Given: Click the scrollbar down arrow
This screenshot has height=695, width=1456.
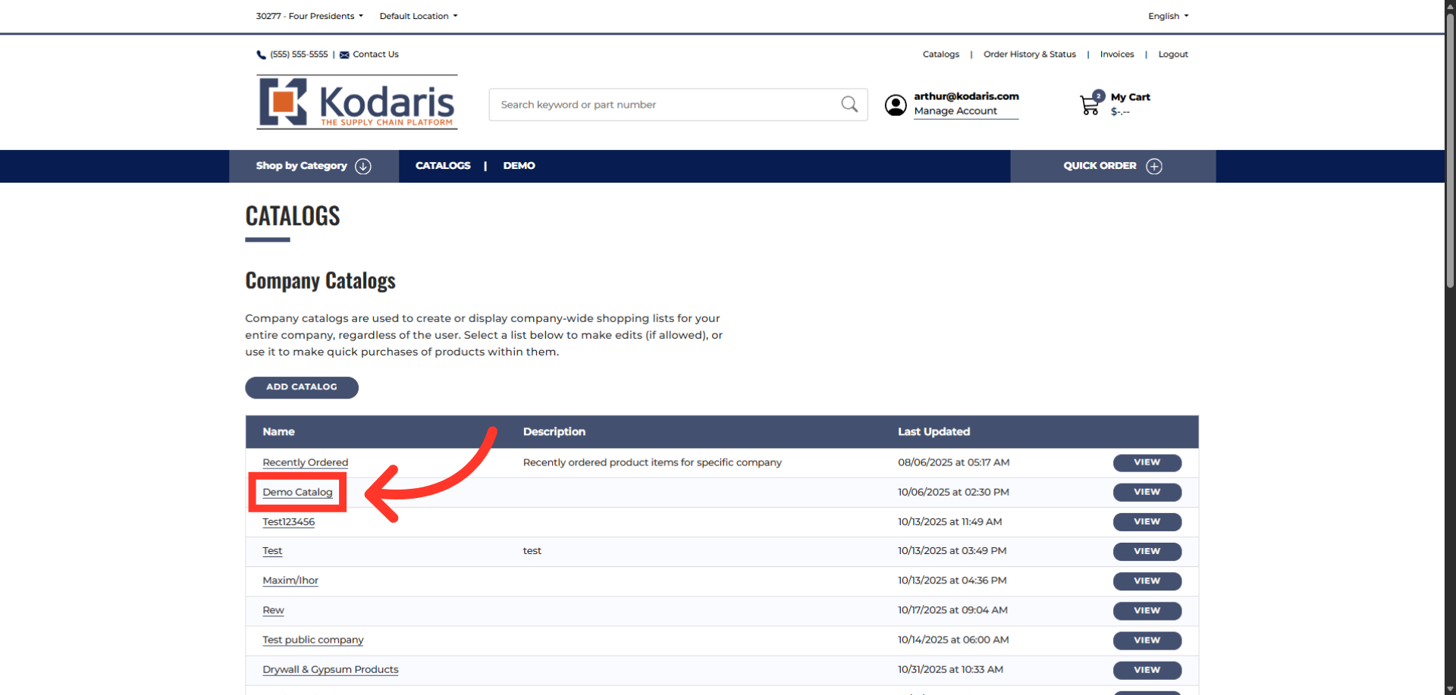Looking at the screenshot, I should click(1450, 689).
